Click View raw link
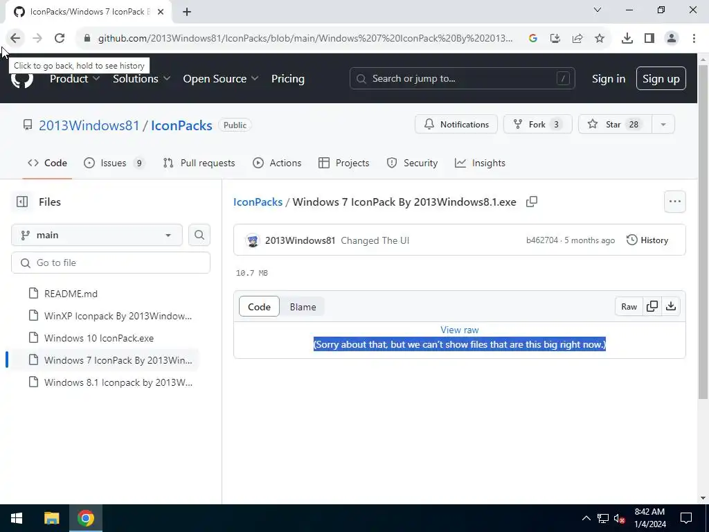 coord(460,330)
